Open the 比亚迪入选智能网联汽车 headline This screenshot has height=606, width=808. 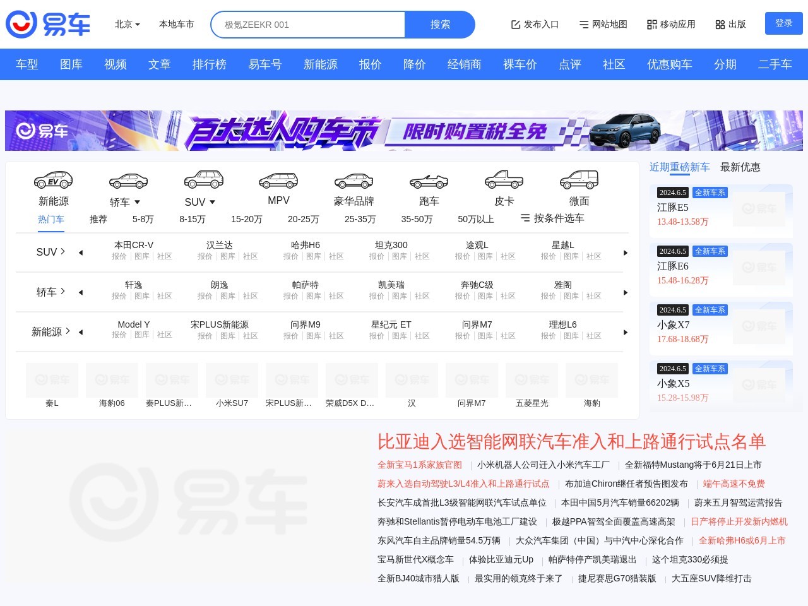pos(571,443)
